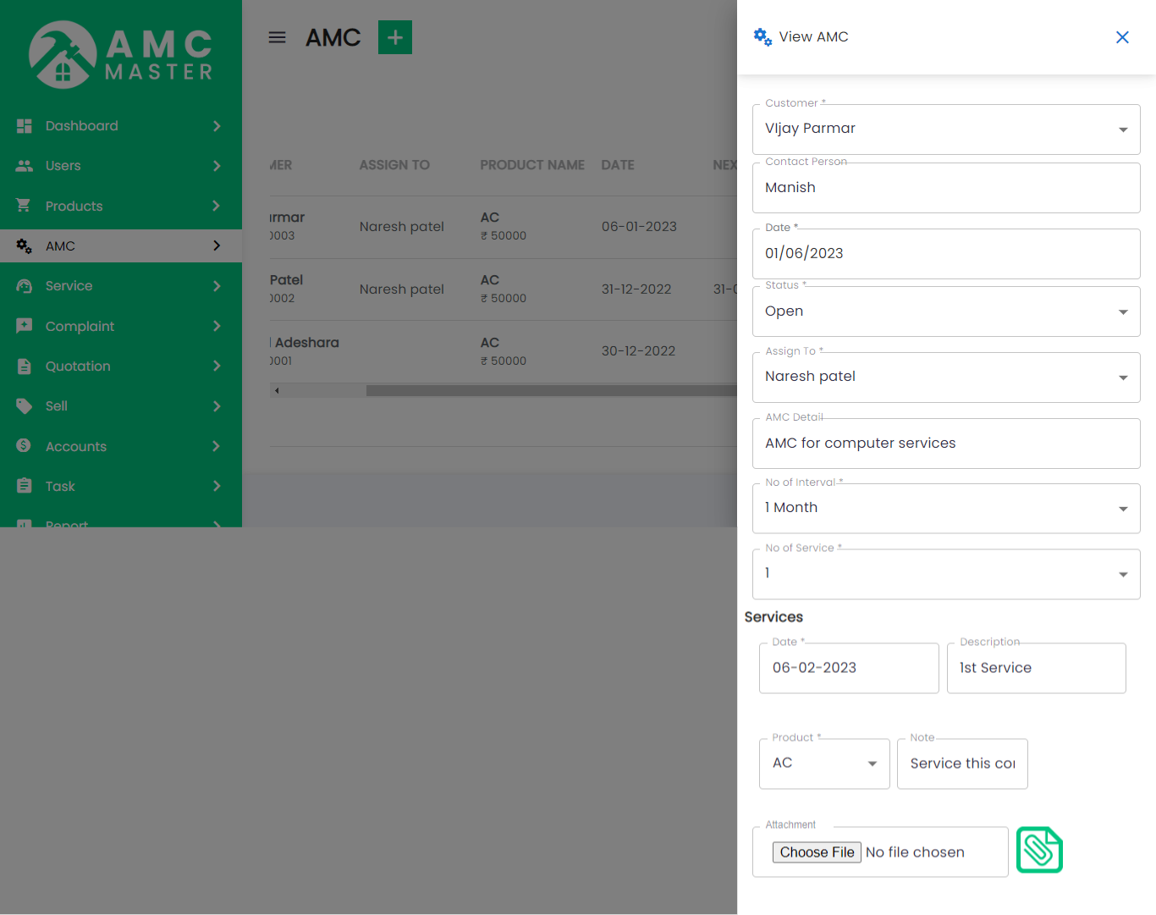Click the Accounts dollar icon
This screenshot has height=915, width=1156.
coord(25,446)
